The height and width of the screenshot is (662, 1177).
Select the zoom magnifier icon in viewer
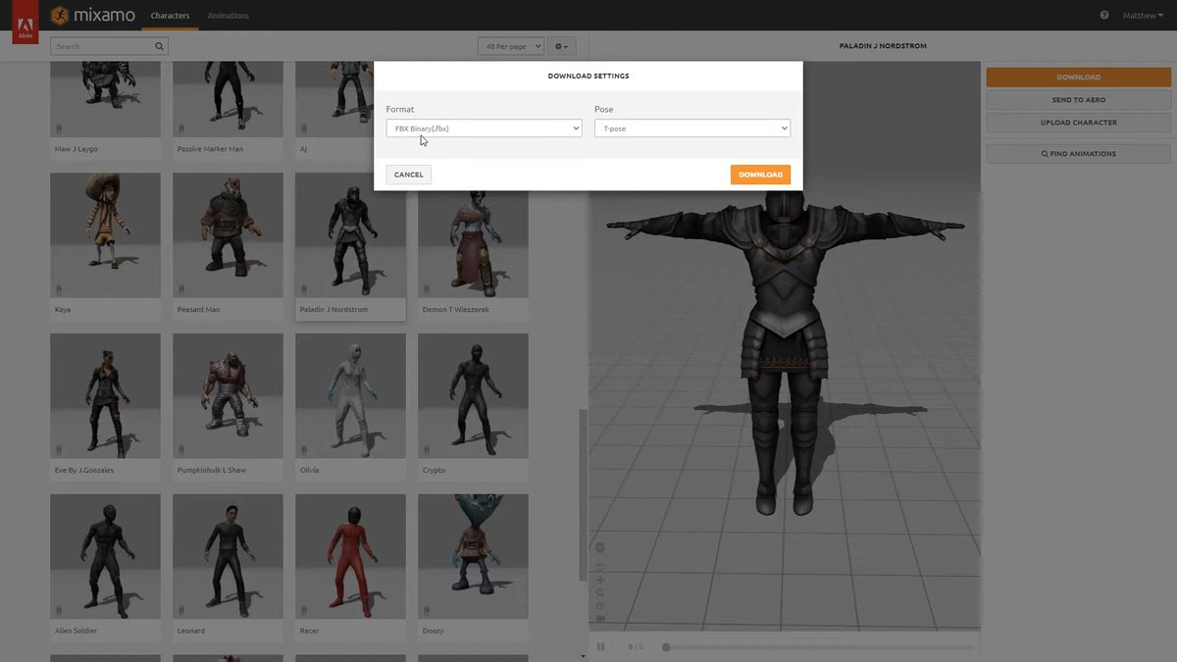click(x=600, y=592)
